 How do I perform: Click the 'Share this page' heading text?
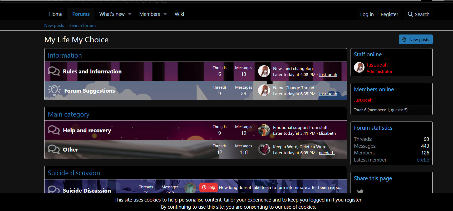(373, 178)
